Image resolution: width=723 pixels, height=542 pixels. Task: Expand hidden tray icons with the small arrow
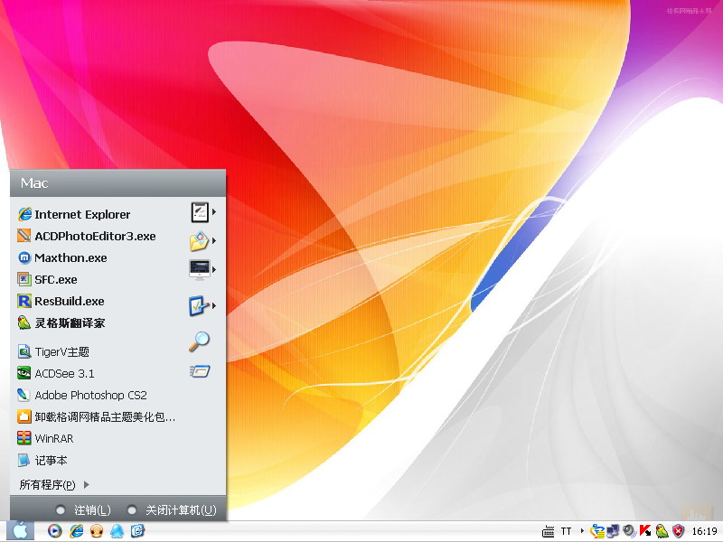582,531
